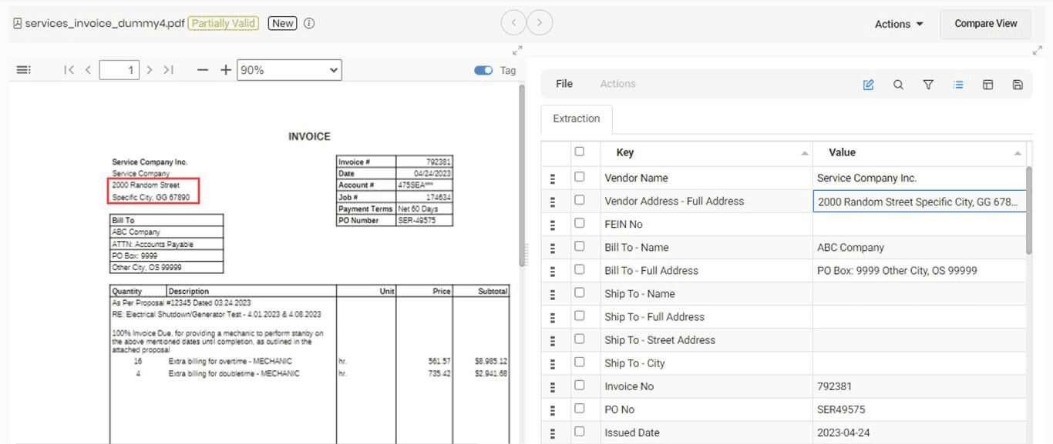The image size is (1053, 444).
Task: Check the Issued Date row checkbox
Action: click(580, 432)
